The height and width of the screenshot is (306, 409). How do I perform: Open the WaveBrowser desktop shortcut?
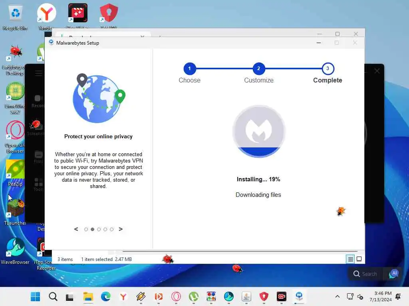click(x=15, y=251)
